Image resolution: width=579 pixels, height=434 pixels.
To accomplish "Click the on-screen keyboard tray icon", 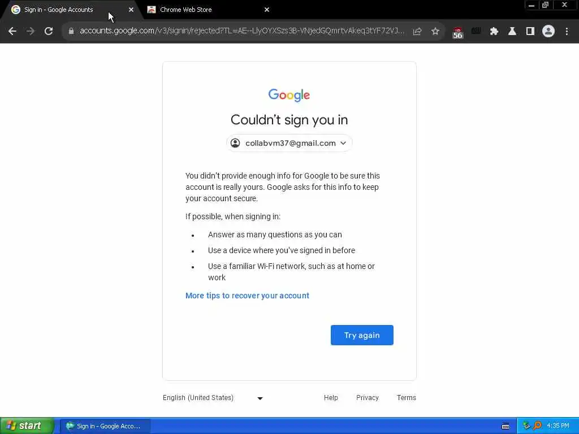I will click(505, 426).
